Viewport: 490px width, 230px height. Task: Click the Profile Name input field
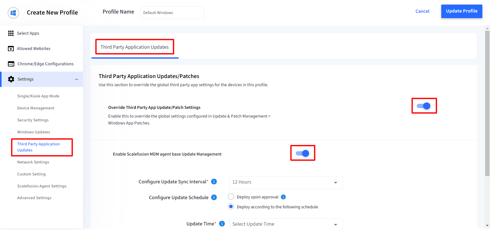(x=172, y=13)
